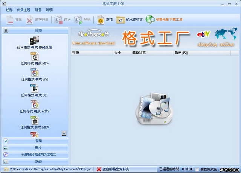
Task: Open the Help (說明) menu
Action: [x=49, y=10]
